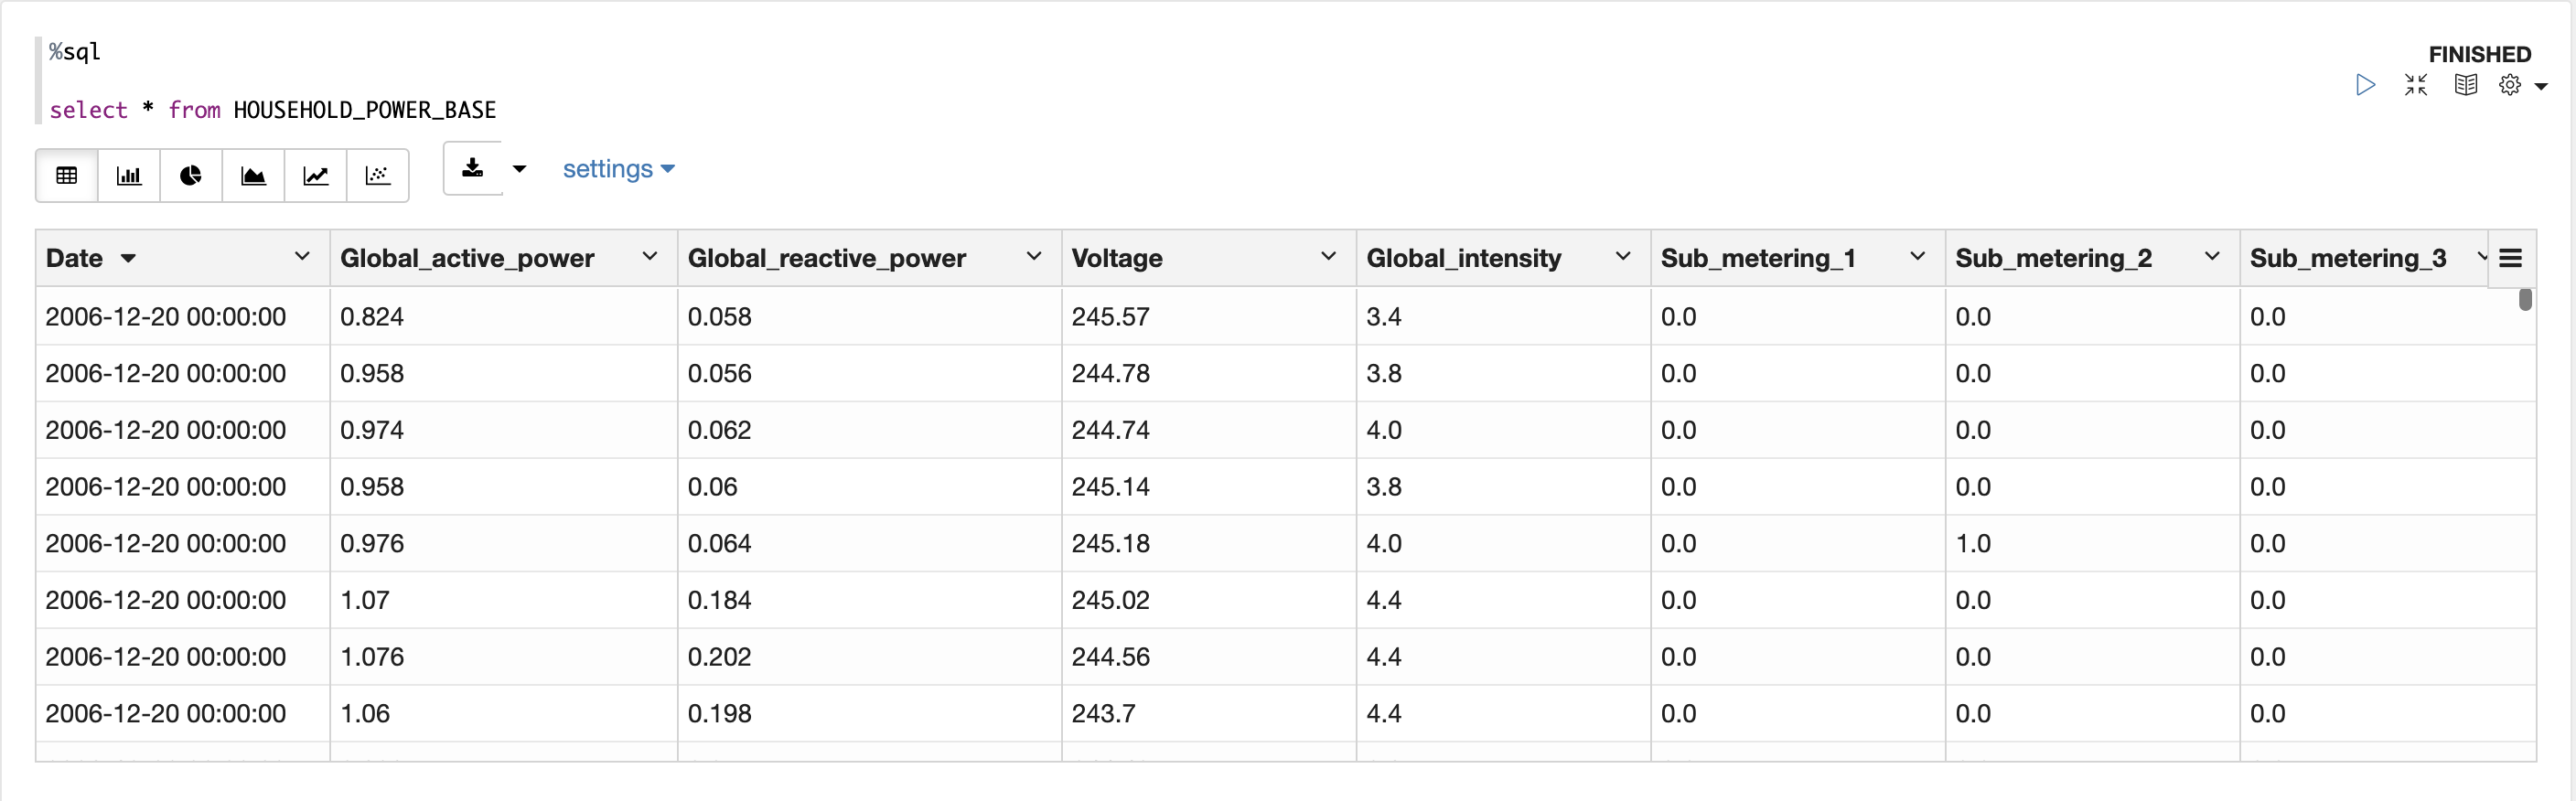
Task: Open the chart settings link
Action: (618, 169)
